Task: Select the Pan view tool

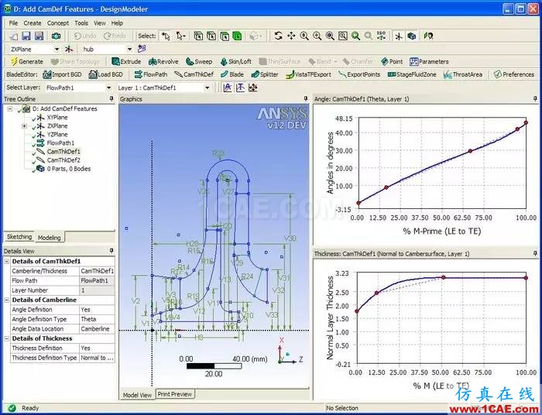Action: click(291, 36)
